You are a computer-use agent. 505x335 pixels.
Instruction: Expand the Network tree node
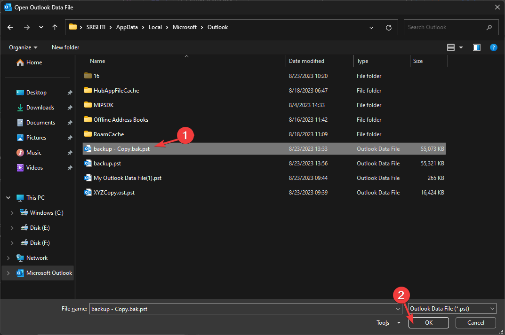click(x=8, y=258)
